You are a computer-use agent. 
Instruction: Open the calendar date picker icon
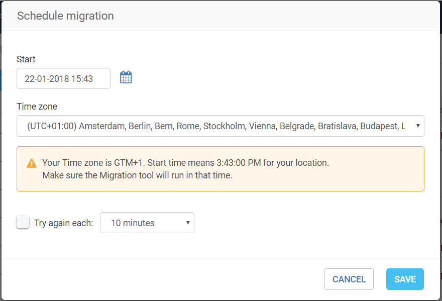pos(126,77)
